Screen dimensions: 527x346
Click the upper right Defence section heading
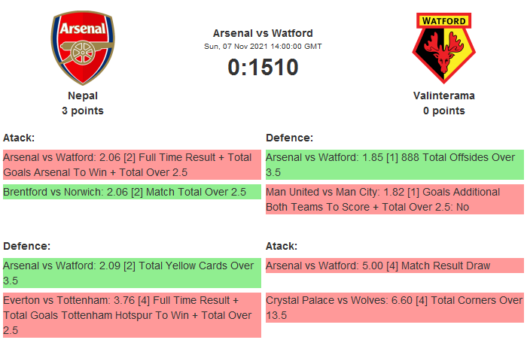point(290,138)
